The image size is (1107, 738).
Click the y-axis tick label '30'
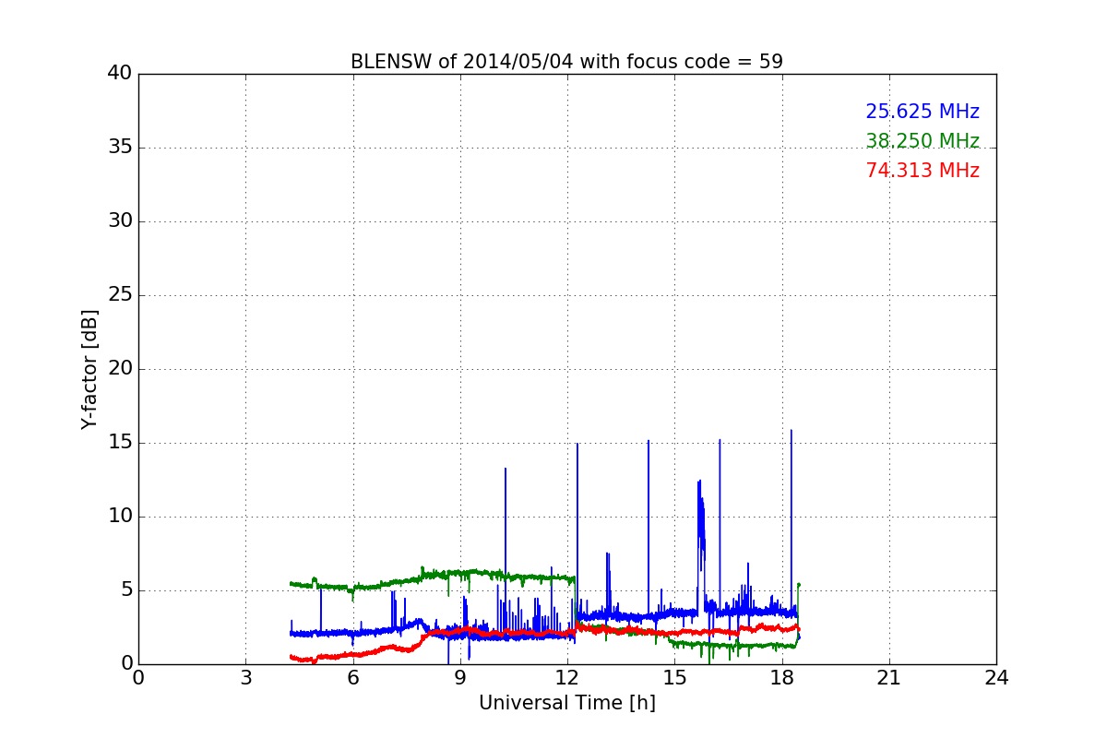pyautogui.click(x=120, y=221)
